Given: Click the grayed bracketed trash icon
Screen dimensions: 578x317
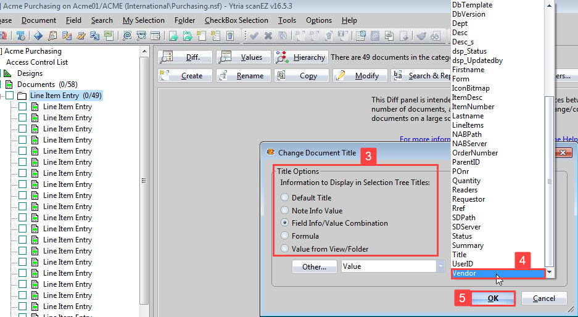Looking at the screenshot, I should (x=329, y=35).
